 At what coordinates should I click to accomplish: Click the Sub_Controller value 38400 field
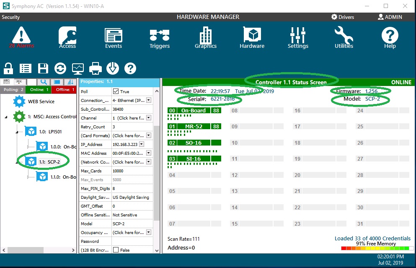[132, 109]
